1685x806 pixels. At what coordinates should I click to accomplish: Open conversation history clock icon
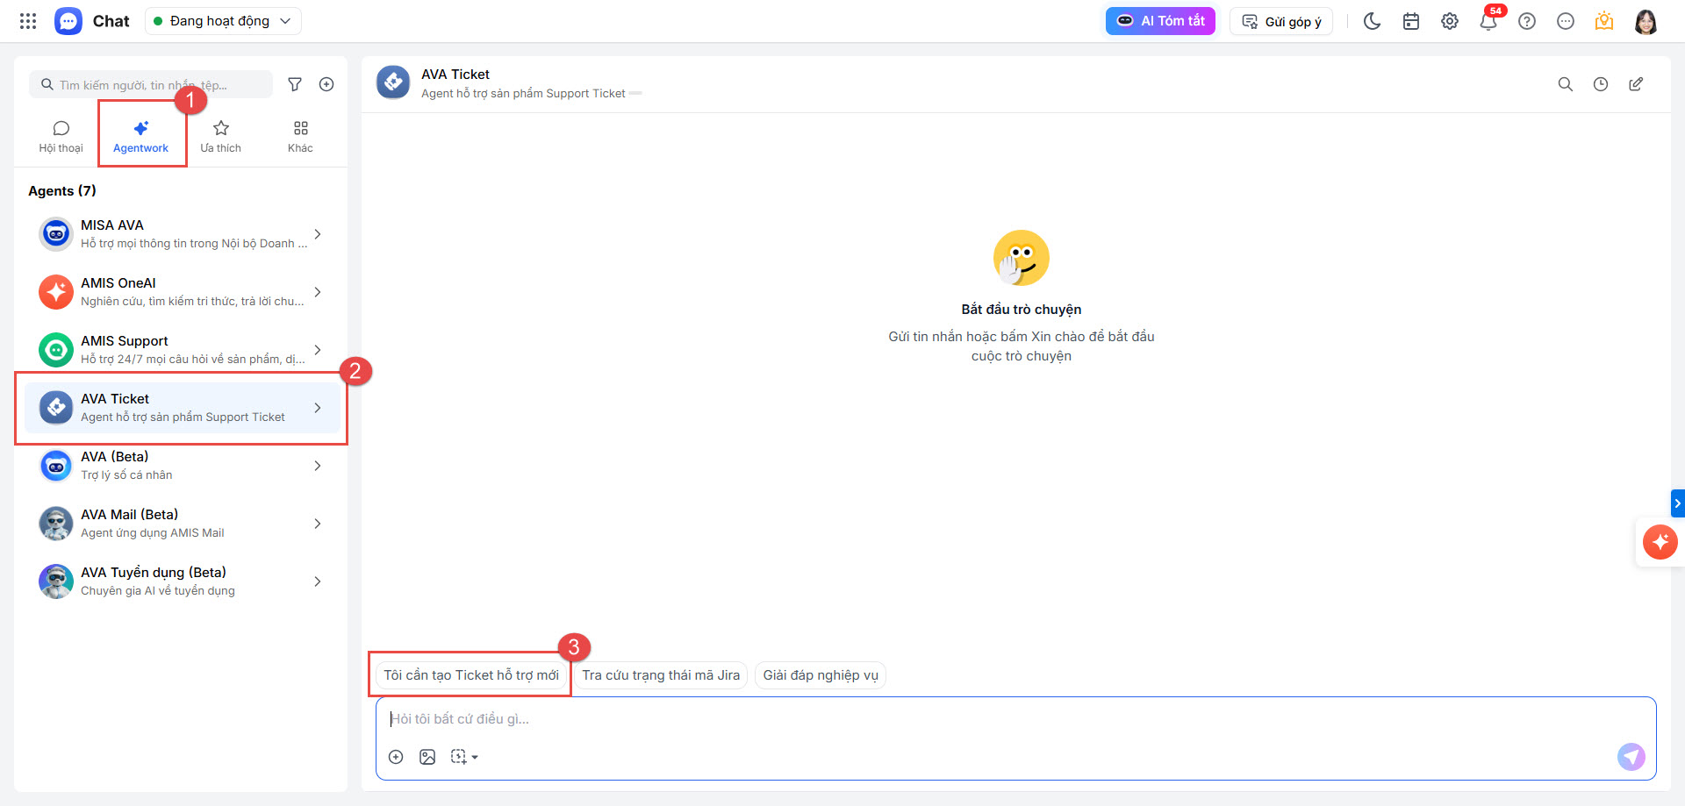pyautogui.click(x=1601, y=84)
